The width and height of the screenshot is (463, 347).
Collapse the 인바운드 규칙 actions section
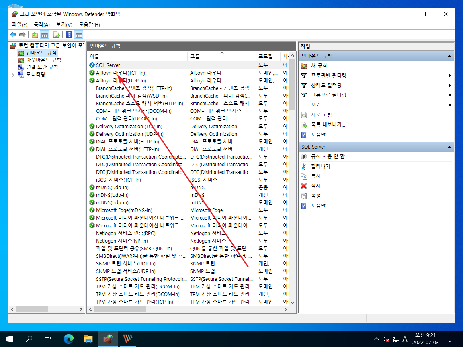point(449,56)
